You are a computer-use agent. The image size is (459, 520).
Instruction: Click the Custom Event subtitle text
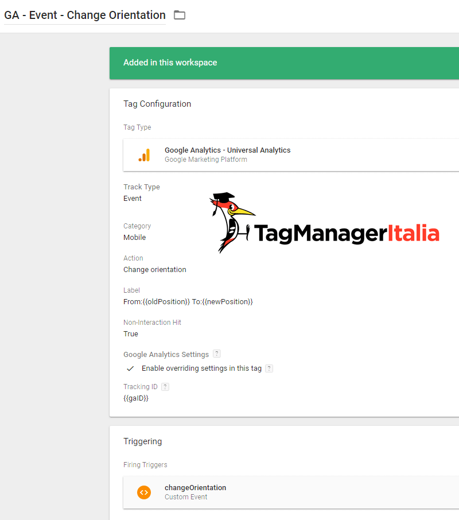pos(186,497)
